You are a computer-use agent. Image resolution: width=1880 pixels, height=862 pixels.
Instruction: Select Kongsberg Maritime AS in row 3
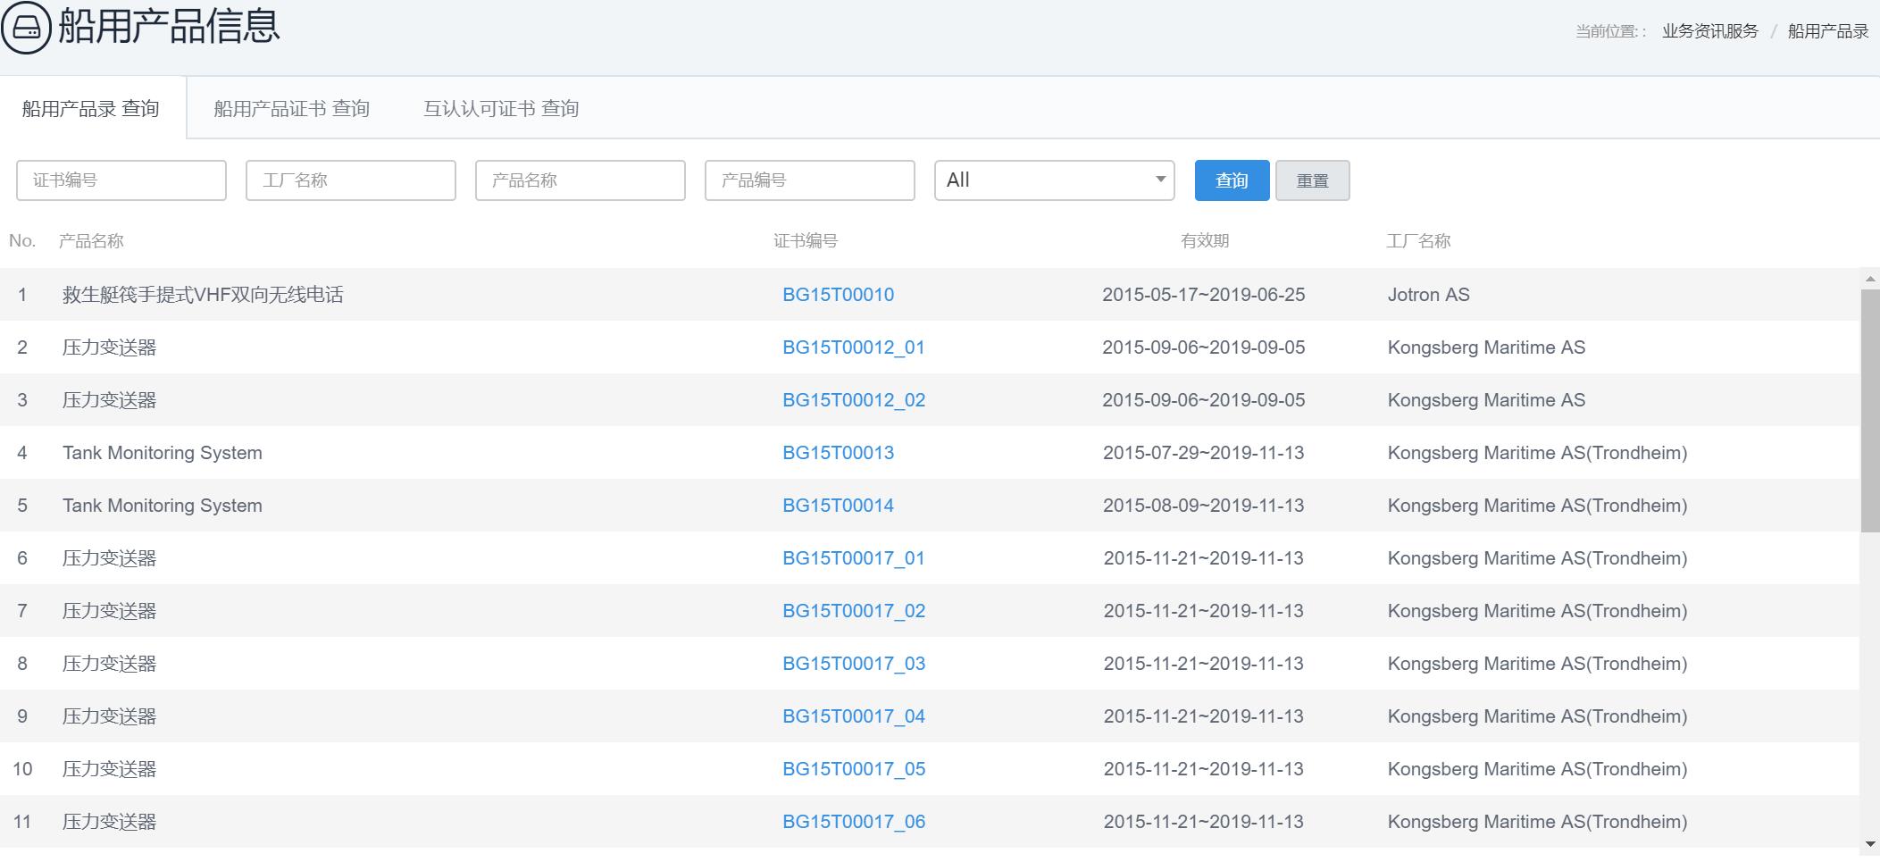1486,400
